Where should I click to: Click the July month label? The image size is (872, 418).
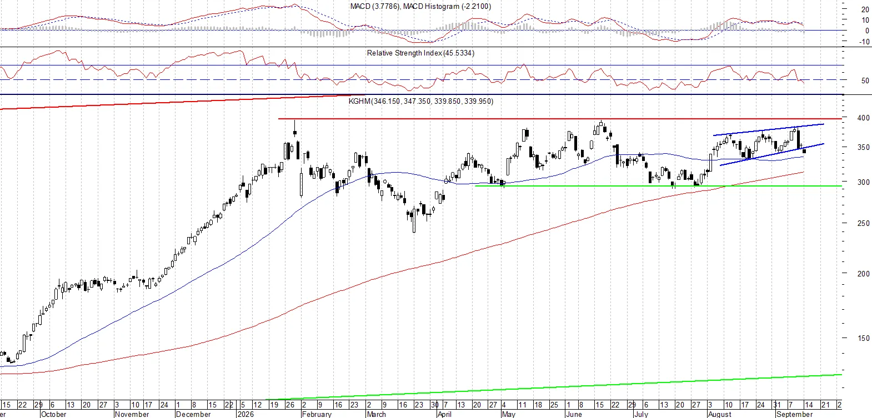[642, 414]
